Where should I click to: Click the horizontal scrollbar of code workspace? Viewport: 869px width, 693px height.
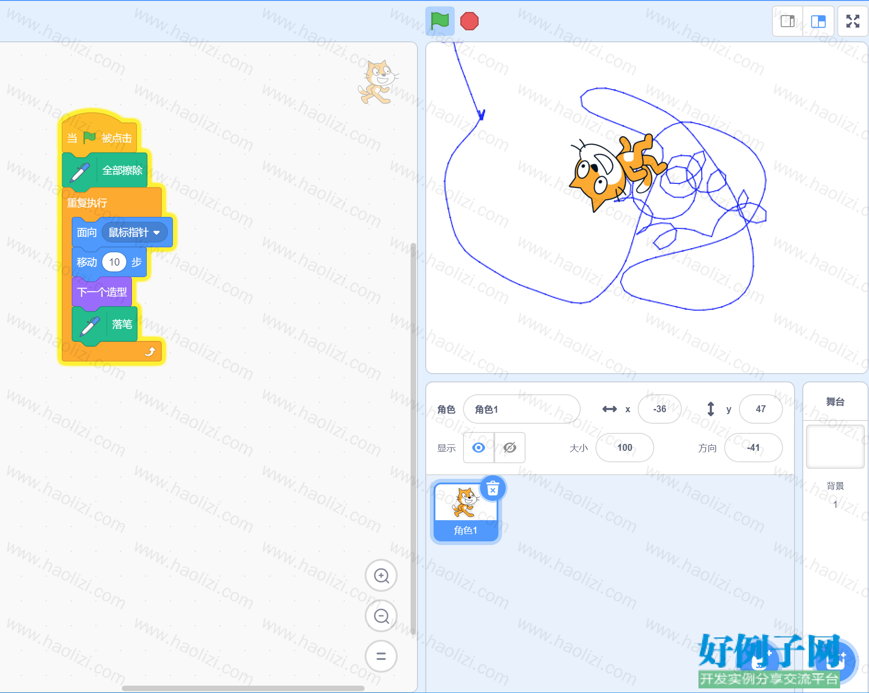coord(243,688)
